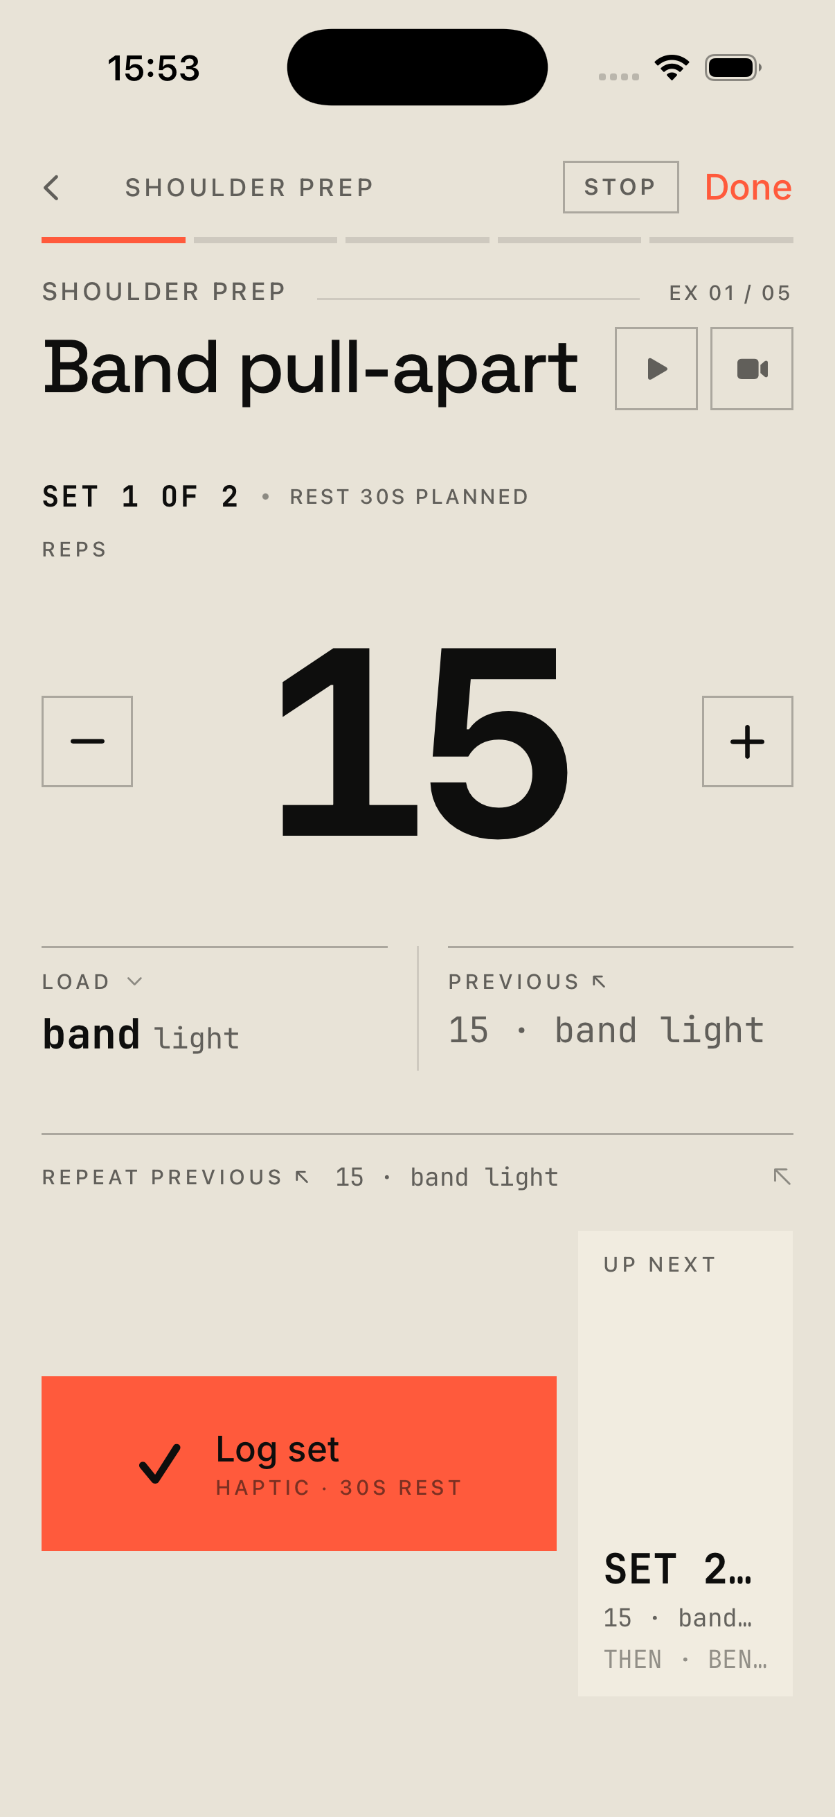Tap the minus icon to decrease reps
Screen dimensions: 835x1817
(x=87, y=740)
